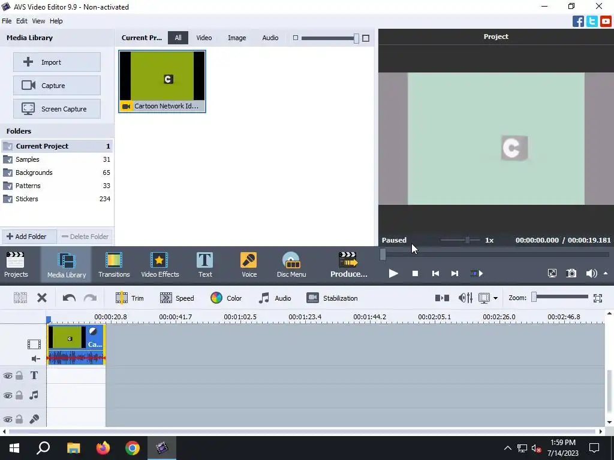Open the Help menu
Screen dimensions: 614x460
[56, 21]
